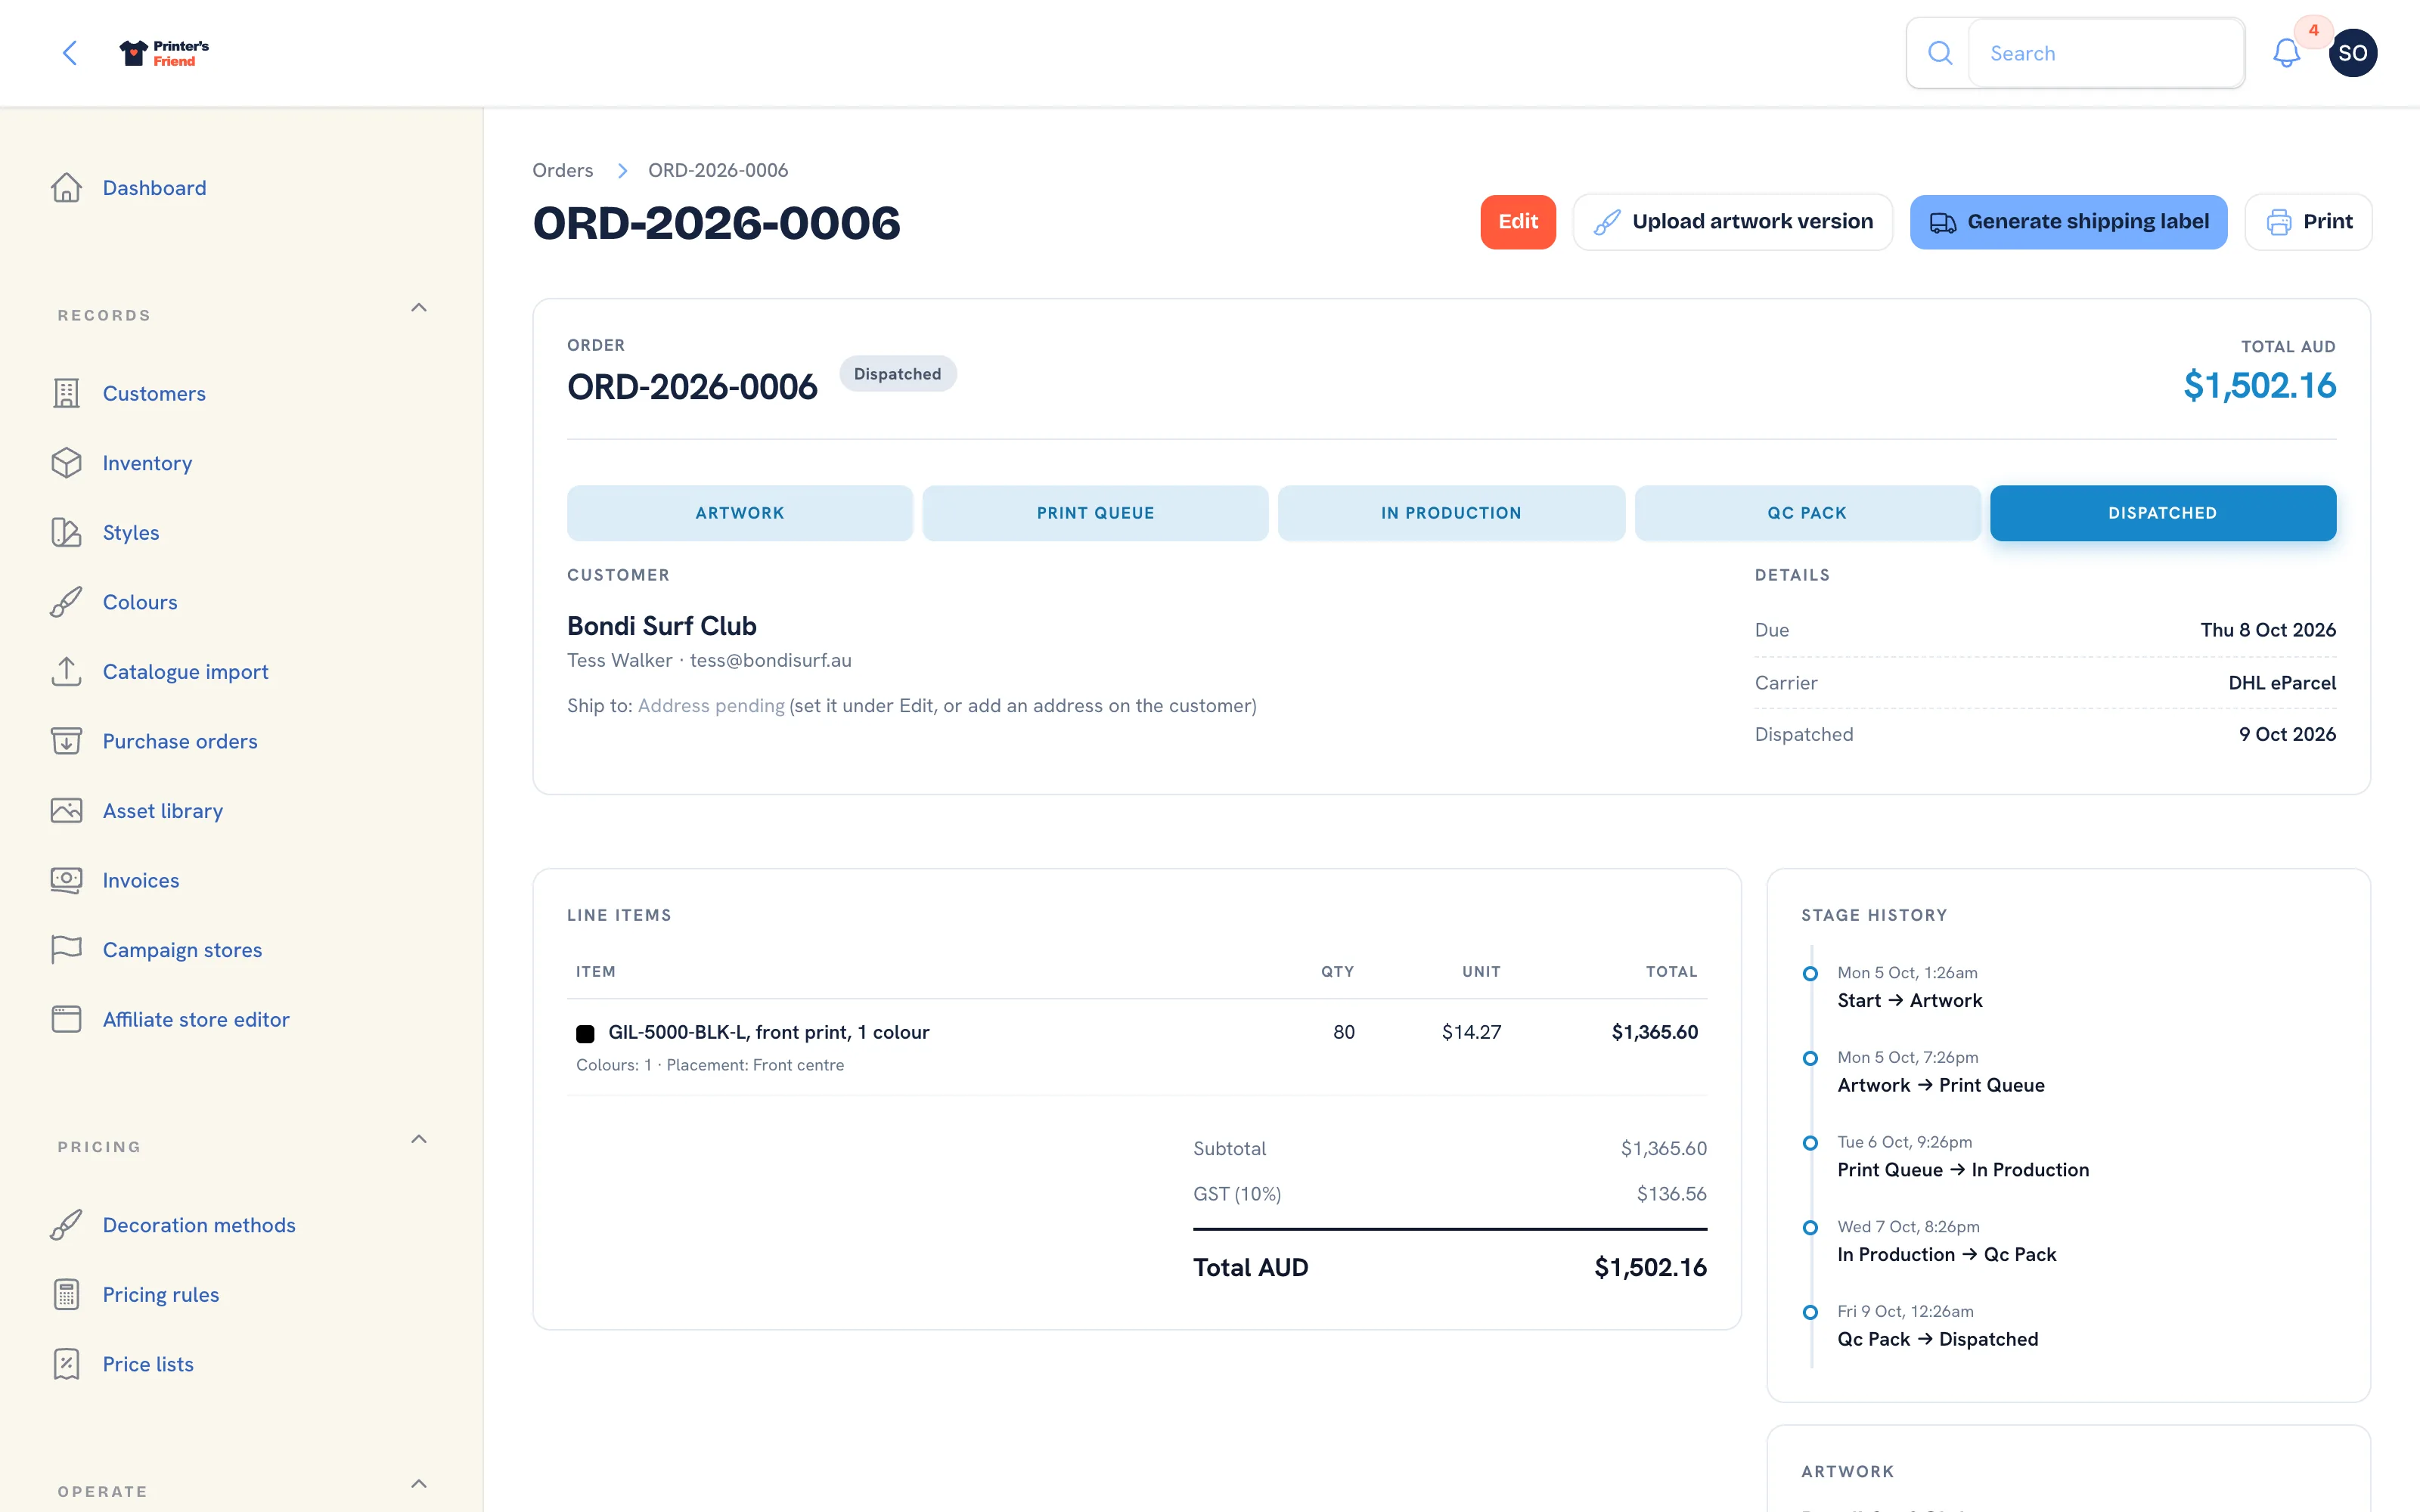Viewport: 2420px width, 1512px height.
Task: Click the back arrow icon
Action: 70,53
